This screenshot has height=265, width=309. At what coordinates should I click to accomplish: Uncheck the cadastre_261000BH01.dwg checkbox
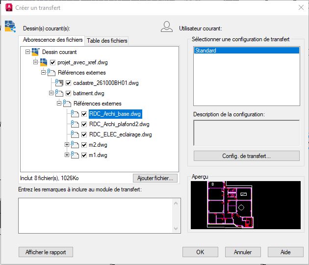[x=69, y=83]
